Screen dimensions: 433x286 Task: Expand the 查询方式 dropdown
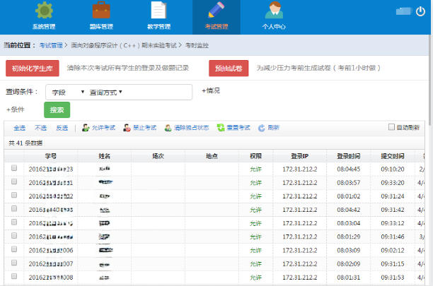[106, 93]
